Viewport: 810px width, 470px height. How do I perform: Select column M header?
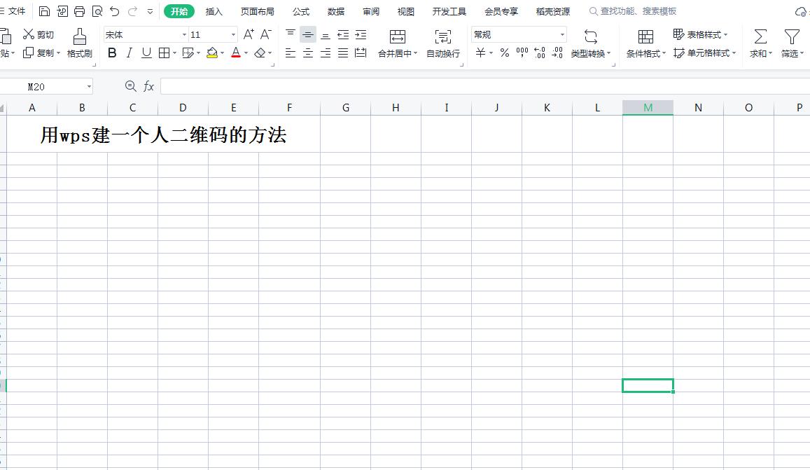click(x=648, y=108)
